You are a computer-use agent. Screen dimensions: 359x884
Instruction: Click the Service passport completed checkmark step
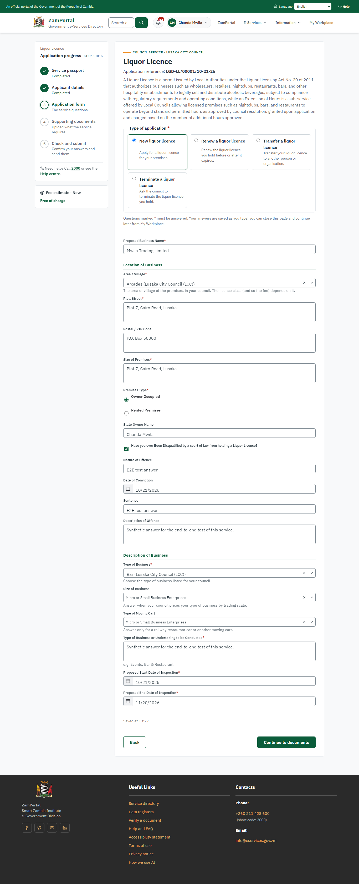click(44, 71)
